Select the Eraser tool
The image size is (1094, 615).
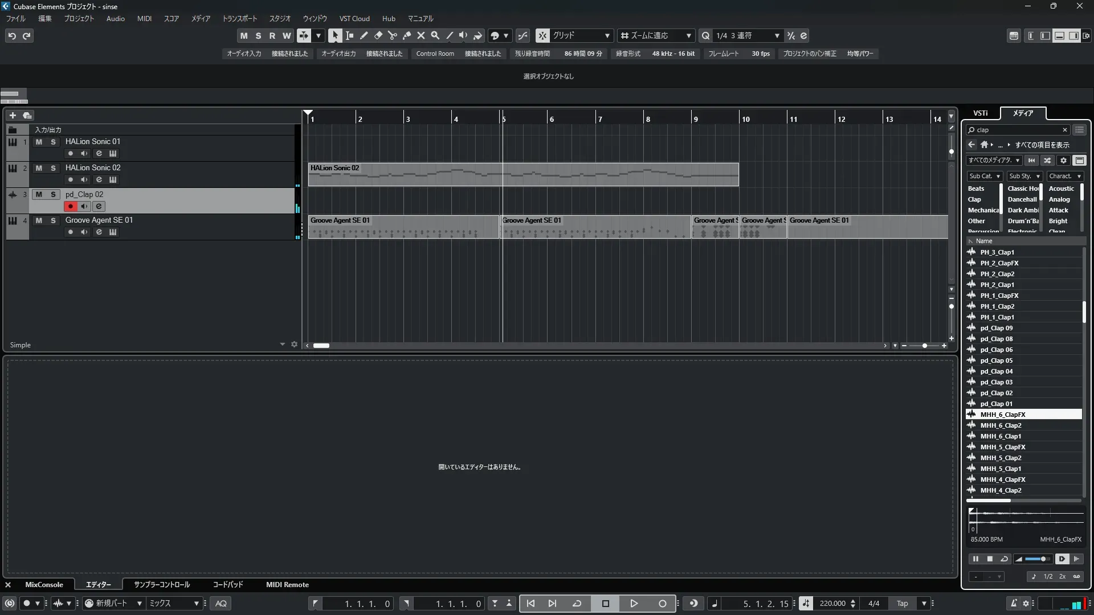(378, 35)
